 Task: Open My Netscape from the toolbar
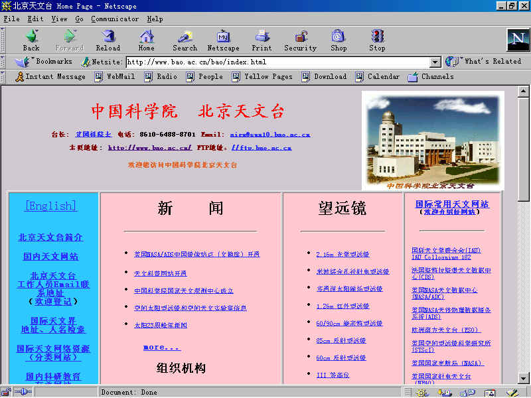pos(223,40)
